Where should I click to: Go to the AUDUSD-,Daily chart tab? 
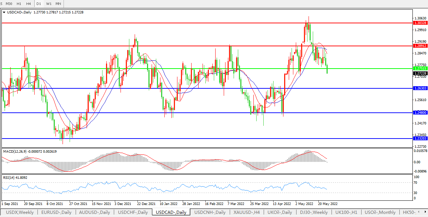point(95,212)
